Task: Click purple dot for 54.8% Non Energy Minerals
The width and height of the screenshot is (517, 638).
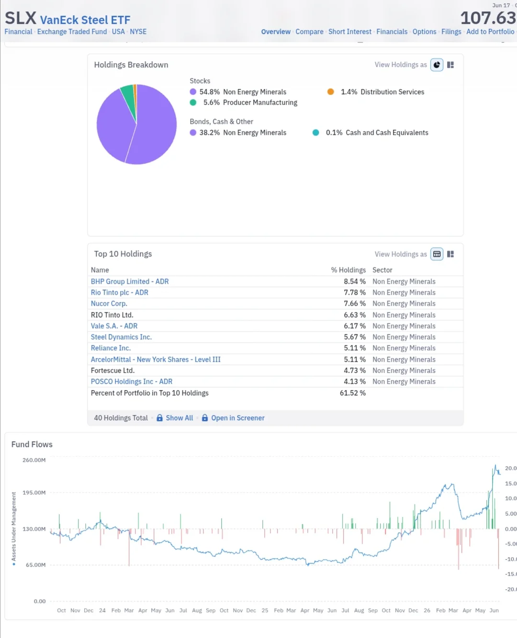Action: click(x=193, y=92)
